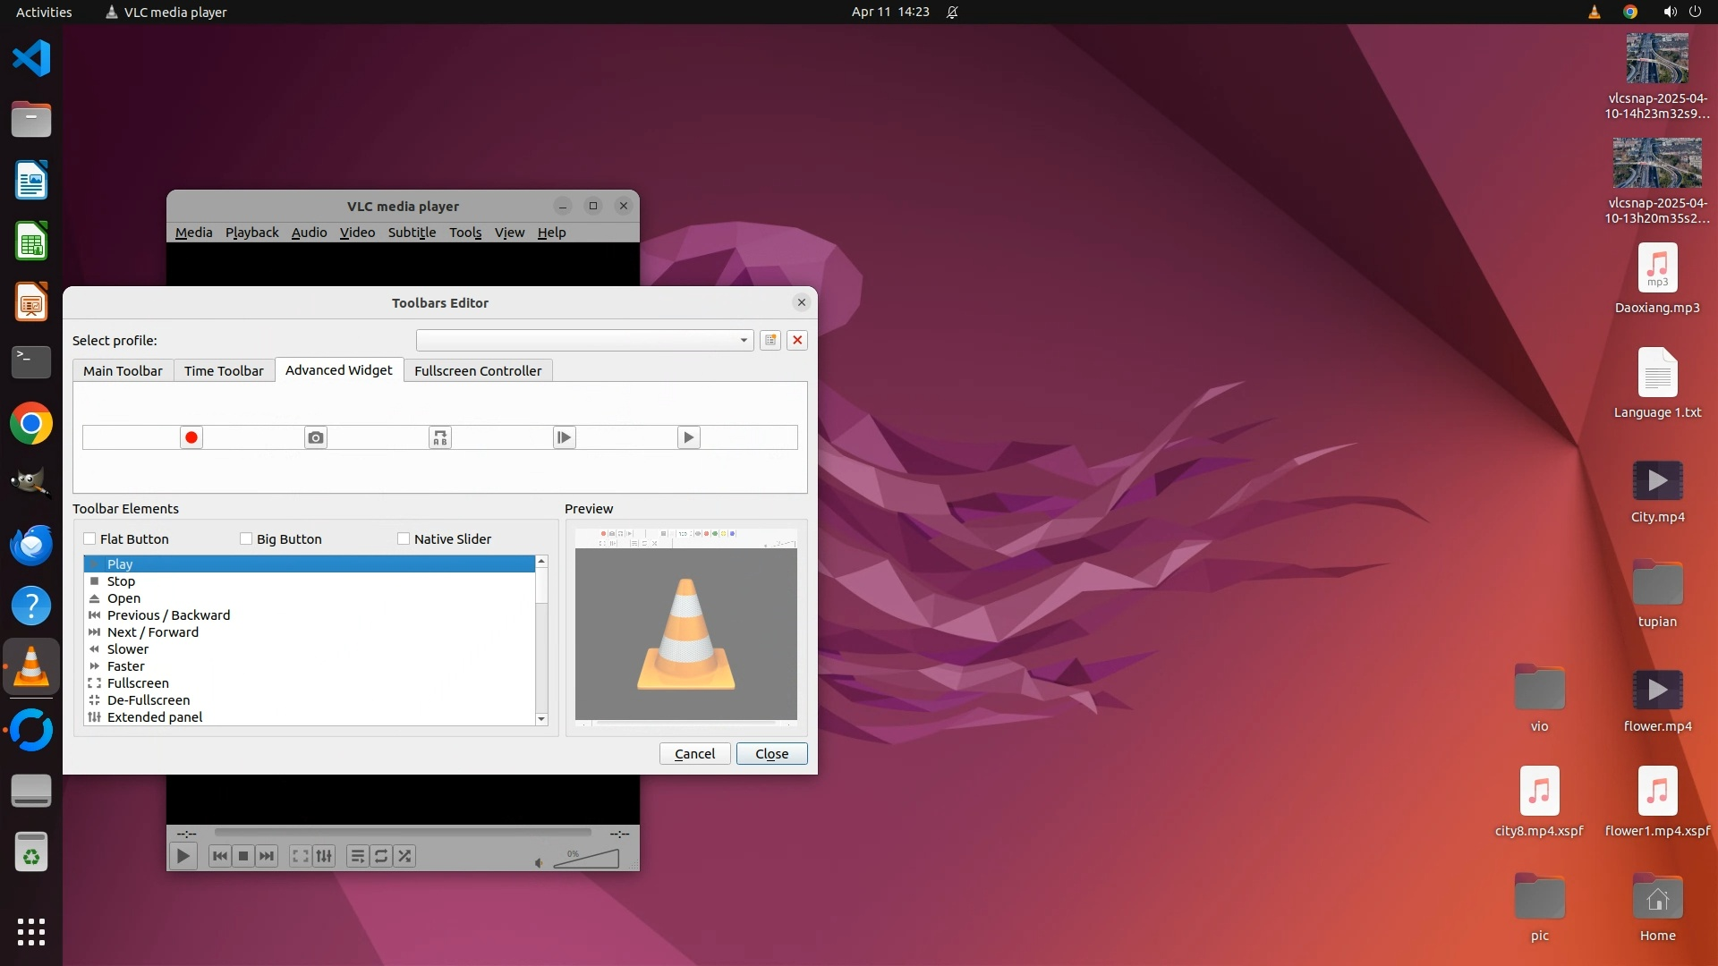This screenshot has width=1718, height=966.
Task: Toggle the shuffle icon in VLC controls
Action: click(404, 856)
